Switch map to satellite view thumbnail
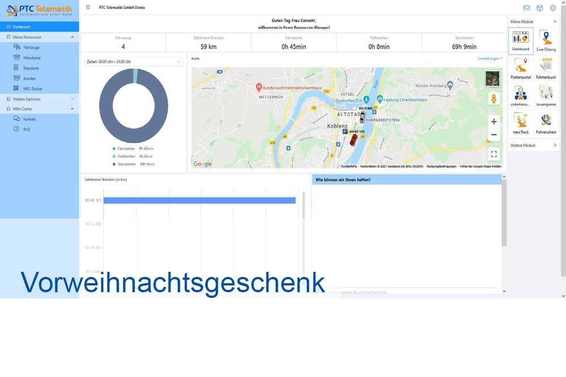The height and width of the screenshot is (377, 566). [x=492, y=79]
